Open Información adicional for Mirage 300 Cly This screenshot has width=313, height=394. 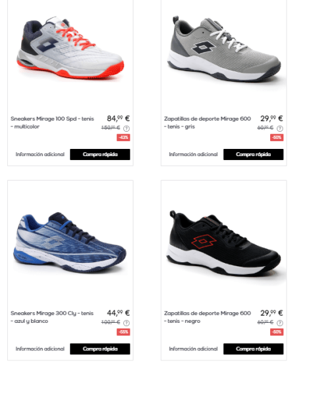(x=40, y=349)
